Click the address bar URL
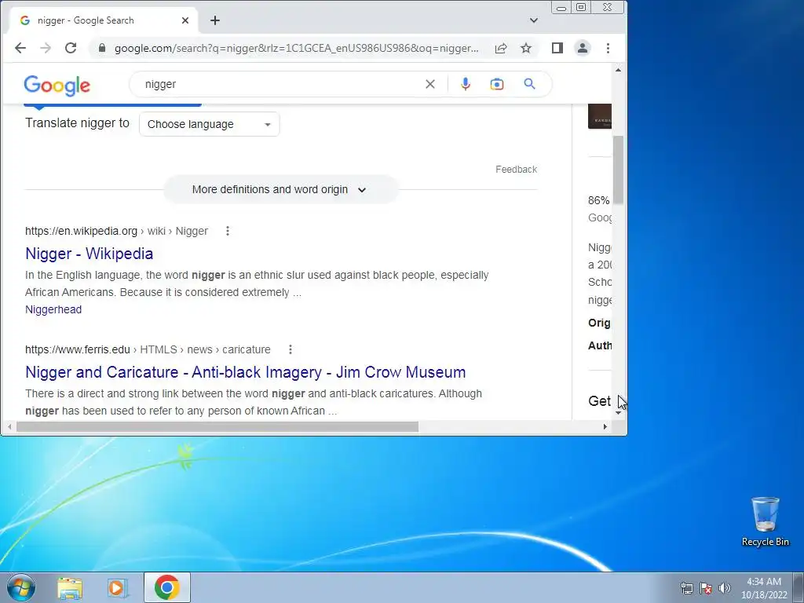This screenshot has height=603, width=804. pos(296,48)
